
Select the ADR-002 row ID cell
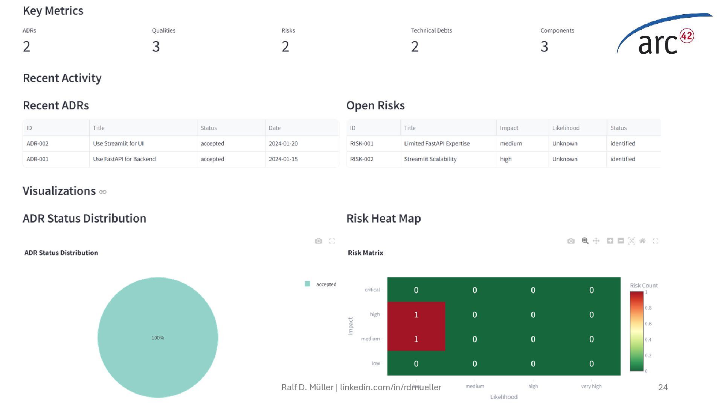point(38,144)
